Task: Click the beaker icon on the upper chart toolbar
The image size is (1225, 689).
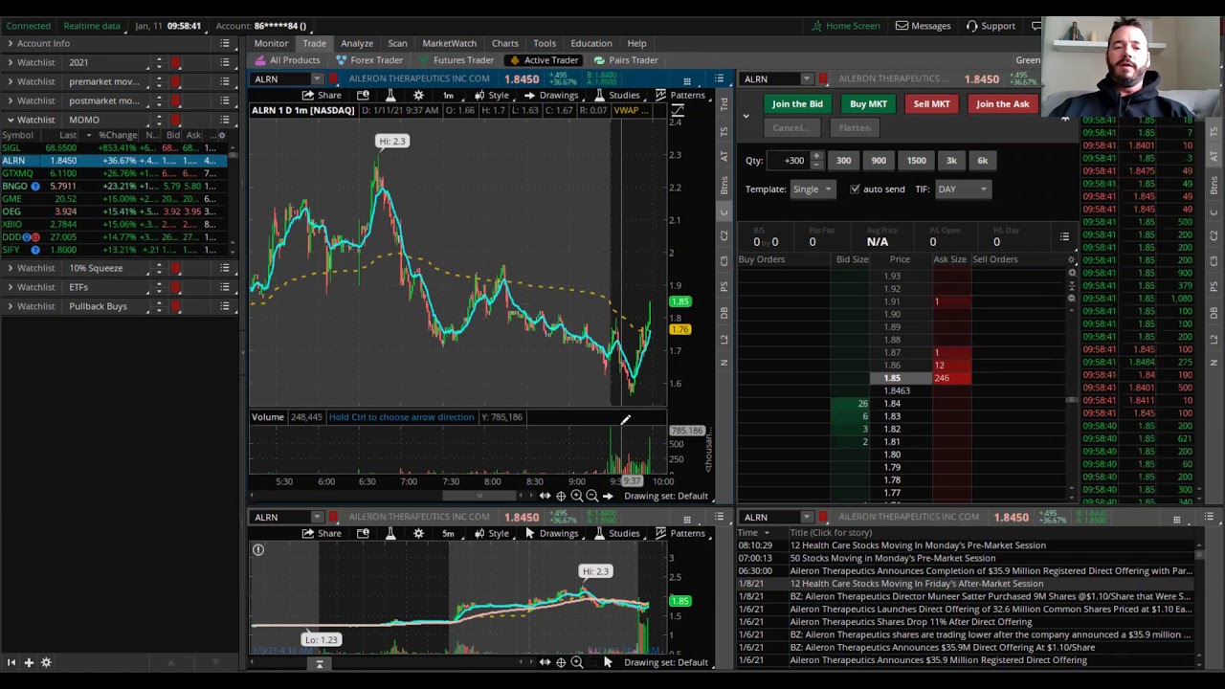Action: (x=390, y=96)
